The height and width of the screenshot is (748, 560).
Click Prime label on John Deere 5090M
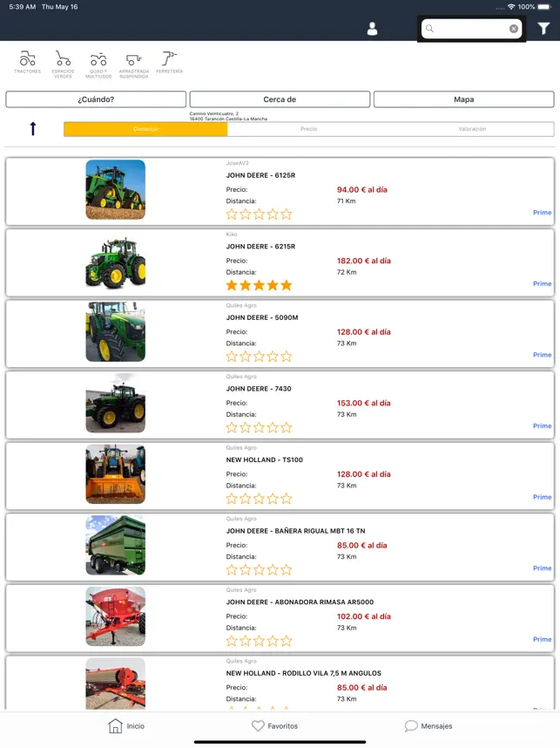tap(542, 355)
